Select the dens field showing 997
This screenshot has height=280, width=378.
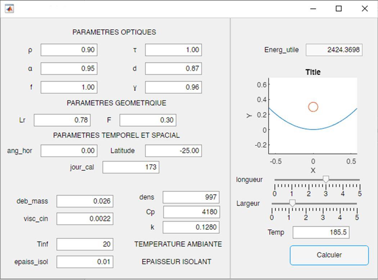point(191,197)
